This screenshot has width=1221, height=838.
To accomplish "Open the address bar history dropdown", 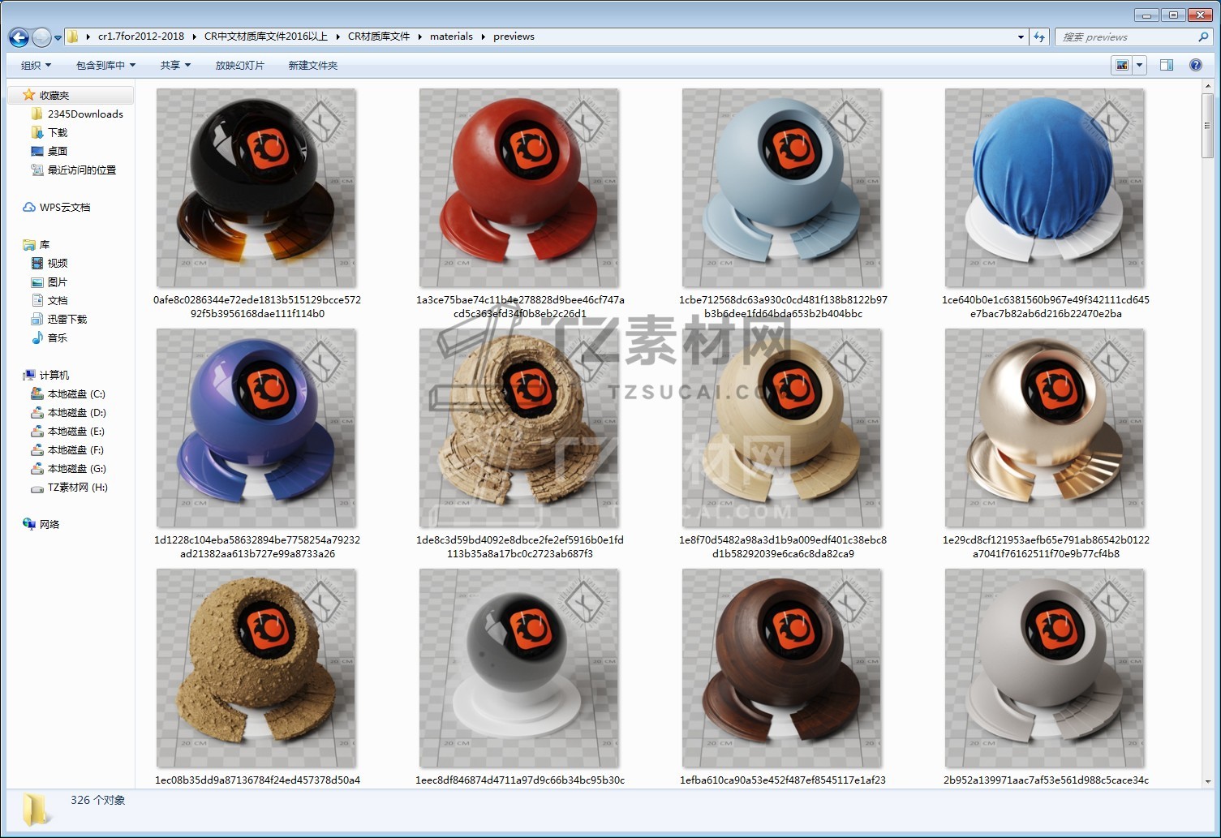I will (1021, 37).
